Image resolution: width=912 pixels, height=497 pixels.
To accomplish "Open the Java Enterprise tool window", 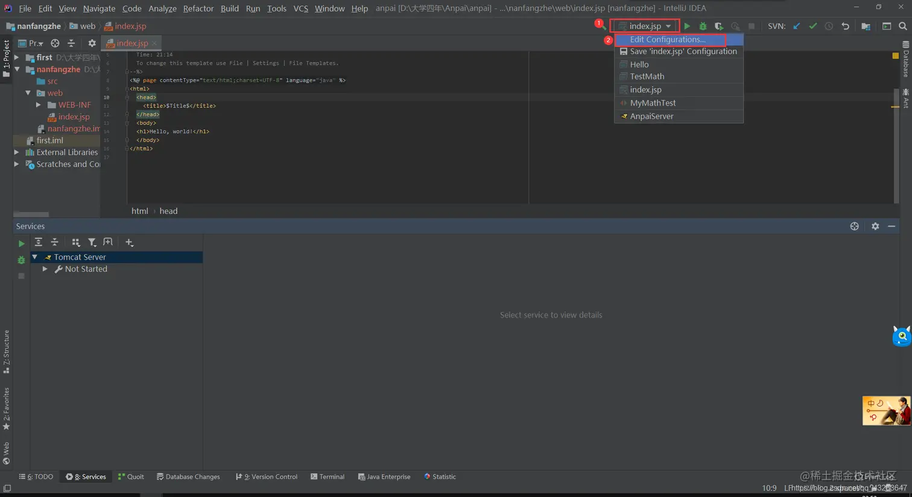I will tap(384, 477).
